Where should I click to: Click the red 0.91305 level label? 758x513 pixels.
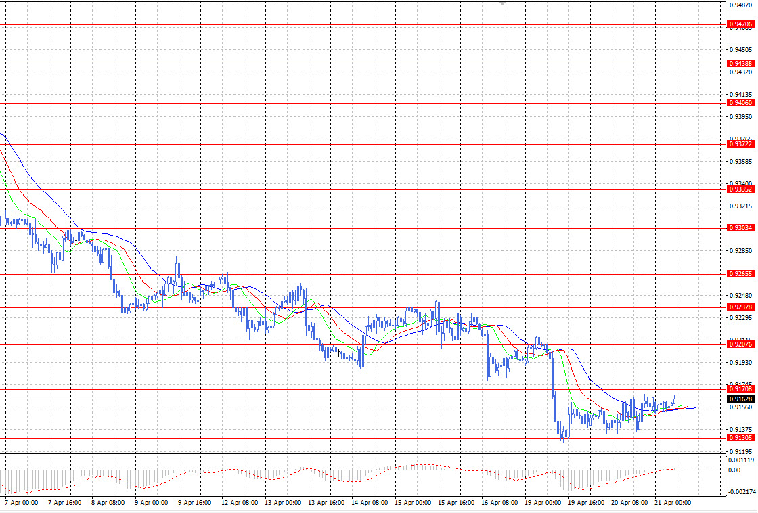(740, 438)
